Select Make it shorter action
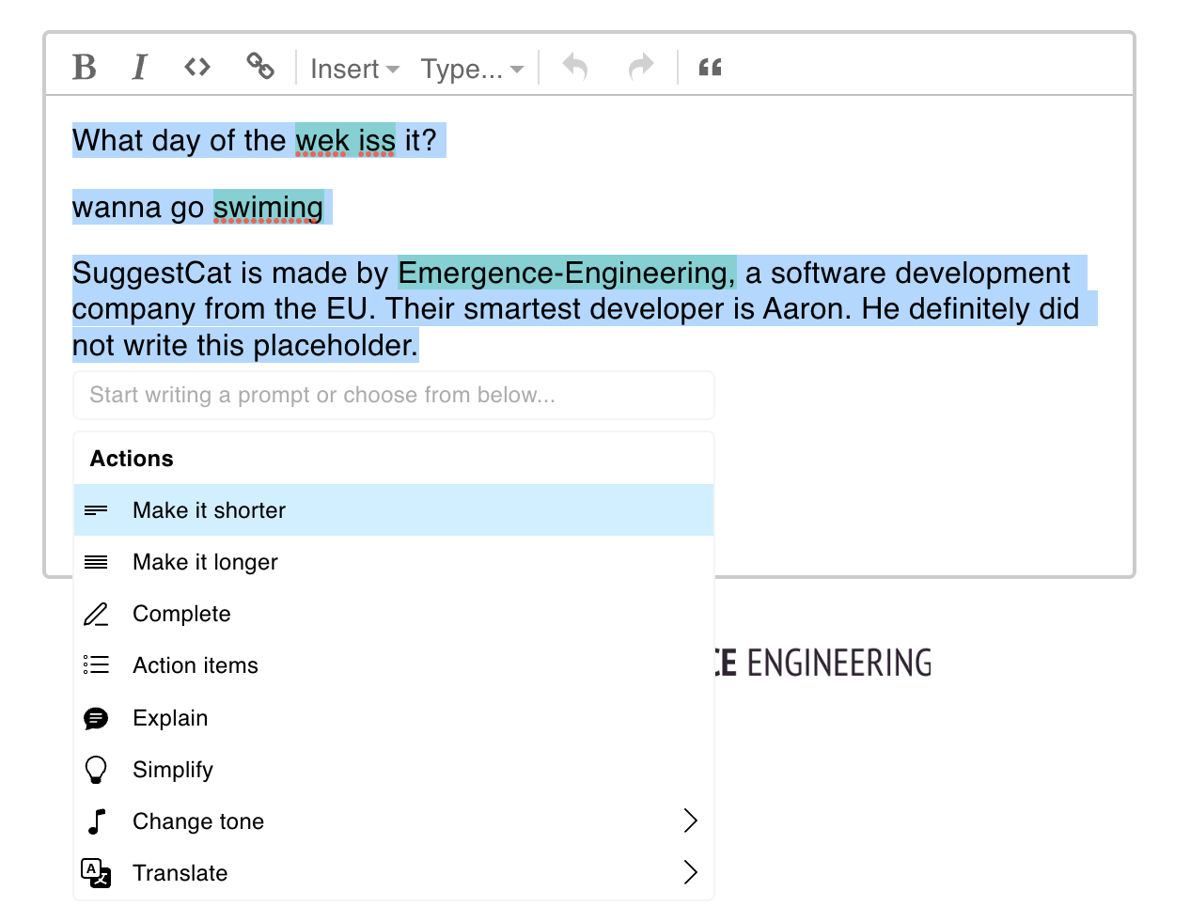The image size is (1190, 906). coord(394,510)
